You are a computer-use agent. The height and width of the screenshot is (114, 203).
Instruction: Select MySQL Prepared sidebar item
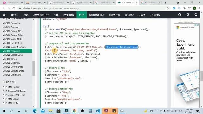(16, 51)
